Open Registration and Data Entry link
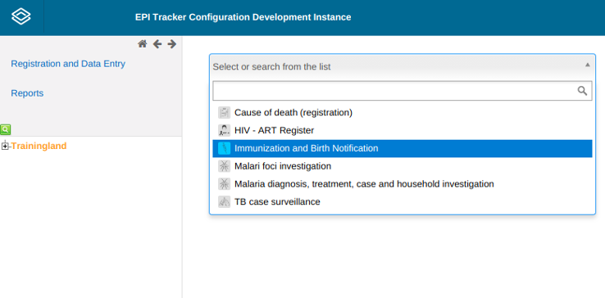Screen dimensions: 605x298 coord(68,64)
